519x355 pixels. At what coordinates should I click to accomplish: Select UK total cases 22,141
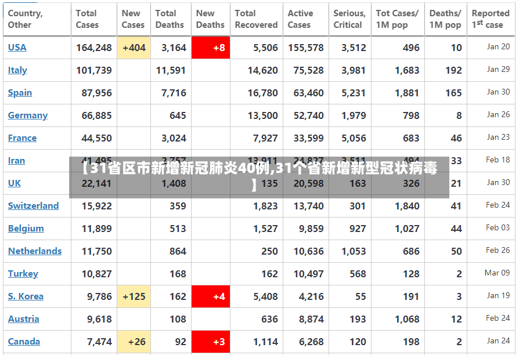point(96,183)
